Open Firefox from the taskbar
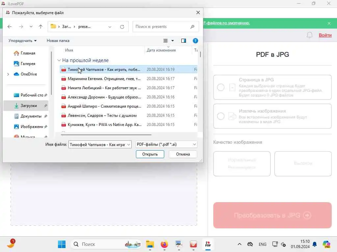 [x=165, y=244]
